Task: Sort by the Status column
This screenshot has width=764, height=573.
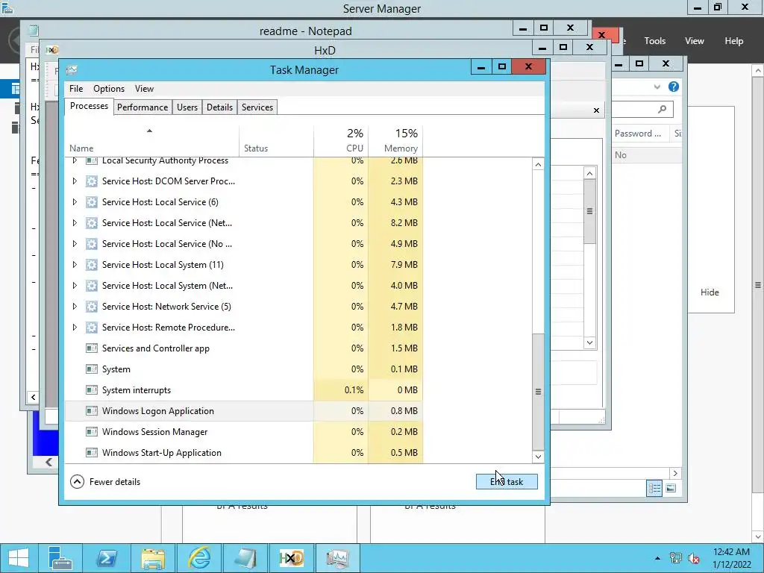Action: [x=276, y=140]
